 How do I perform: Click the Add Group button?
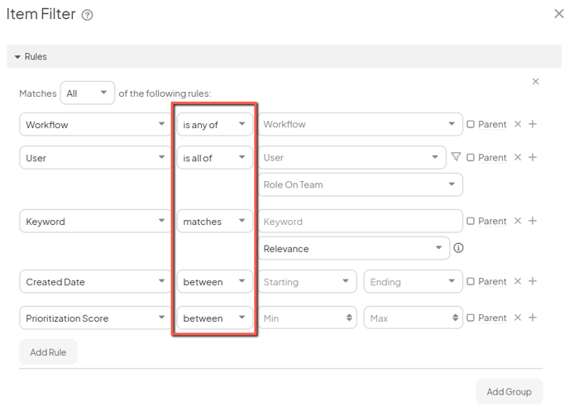[509, 391]
